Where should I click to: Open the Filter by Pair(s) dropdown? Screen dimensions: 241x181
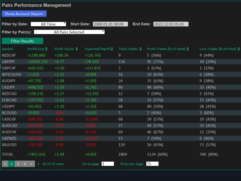click(69, 32)
